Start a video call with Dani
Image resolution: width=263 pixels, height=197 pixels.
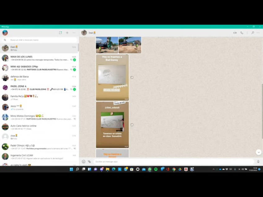point(235,33)
